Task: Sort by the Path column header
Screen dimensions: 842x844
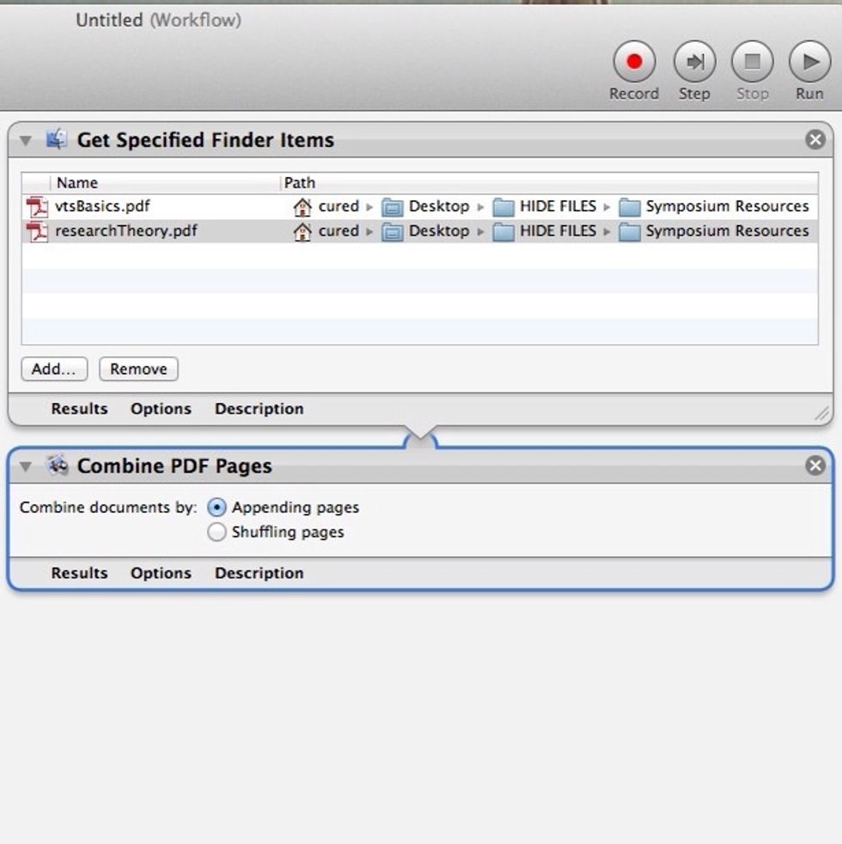Action: tap(550, 183)
